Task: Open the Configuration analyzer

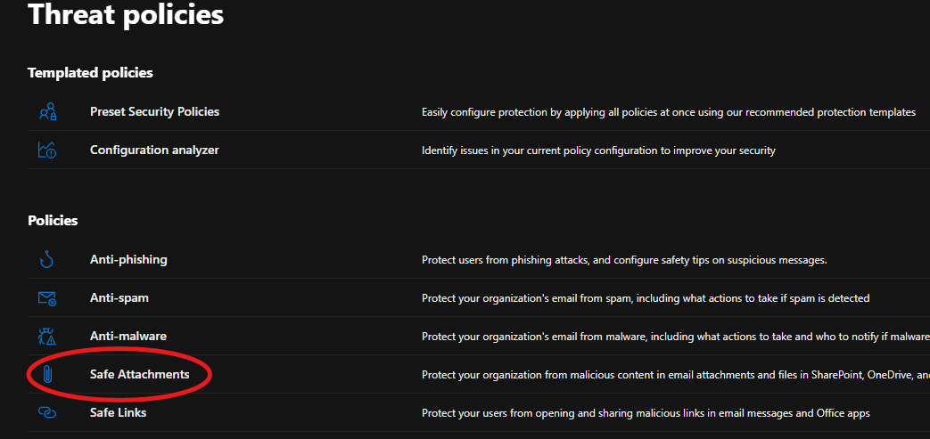Action: click(x=154, y=150)
